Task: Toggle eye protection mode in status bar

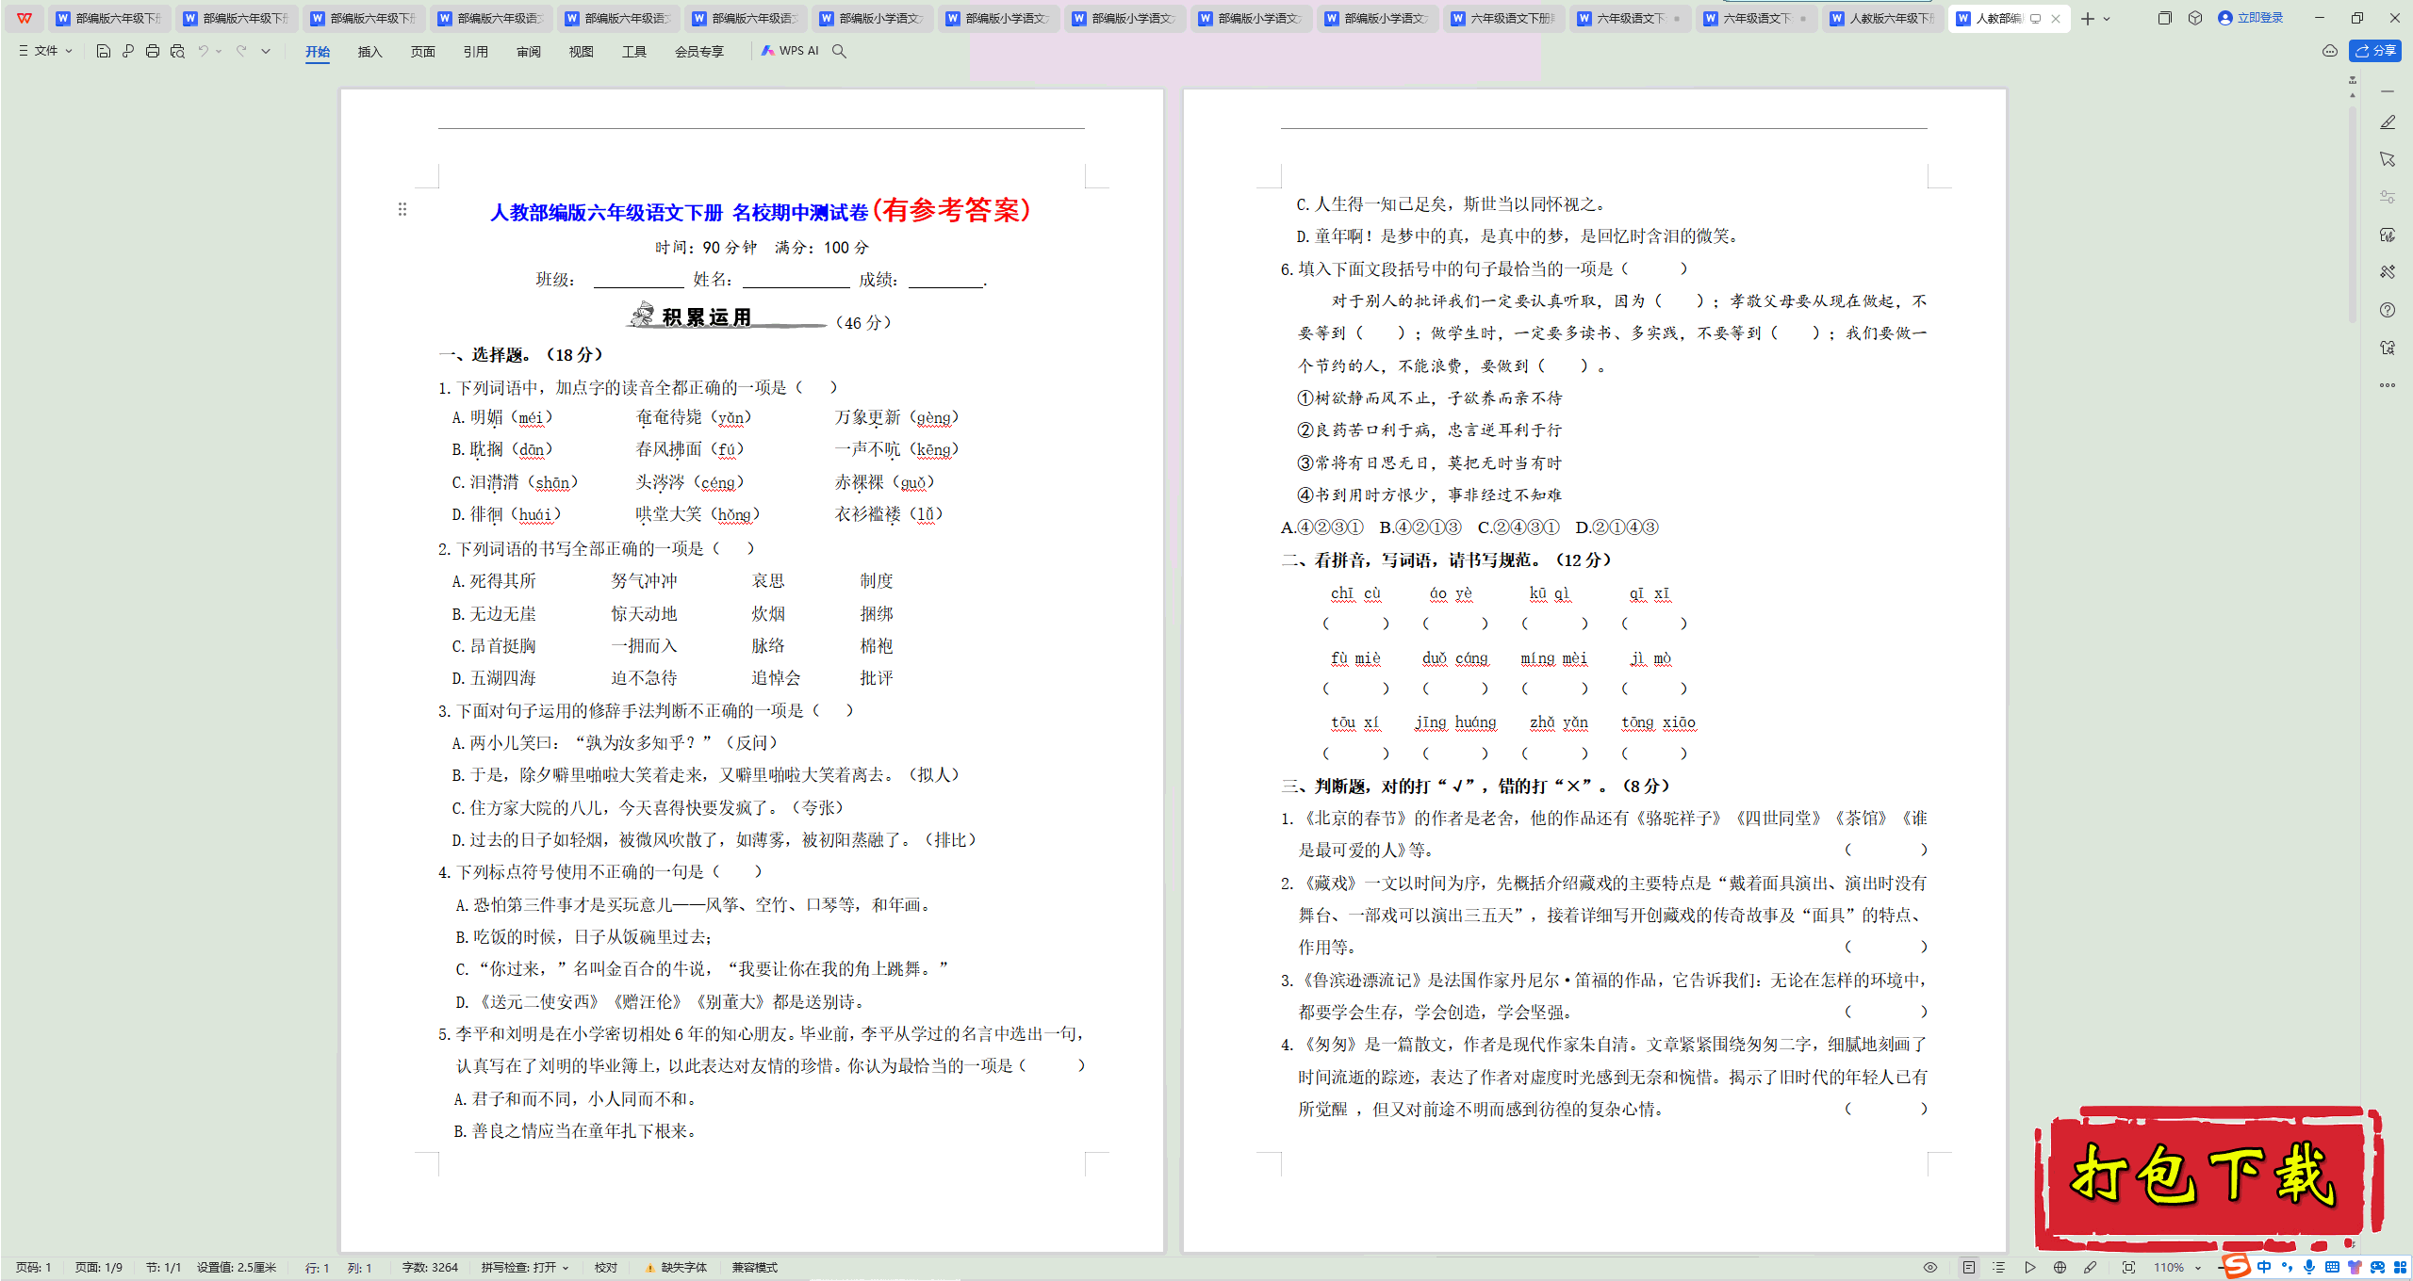Action: coord(1930,1268)
